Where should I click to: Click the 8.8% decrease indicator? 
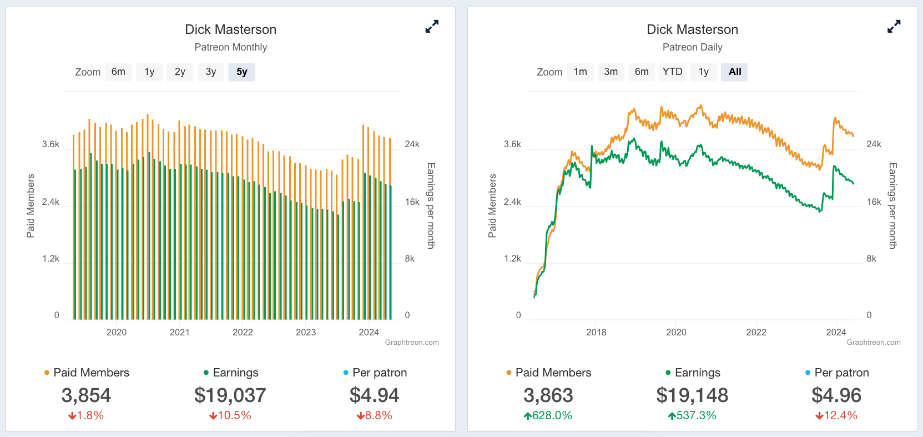[375, 415]
